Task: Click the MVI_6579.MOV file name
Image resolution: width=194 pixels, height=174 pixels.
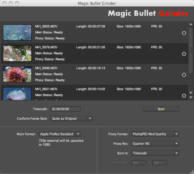Action: pyautogui.click(x=46, y=47)
